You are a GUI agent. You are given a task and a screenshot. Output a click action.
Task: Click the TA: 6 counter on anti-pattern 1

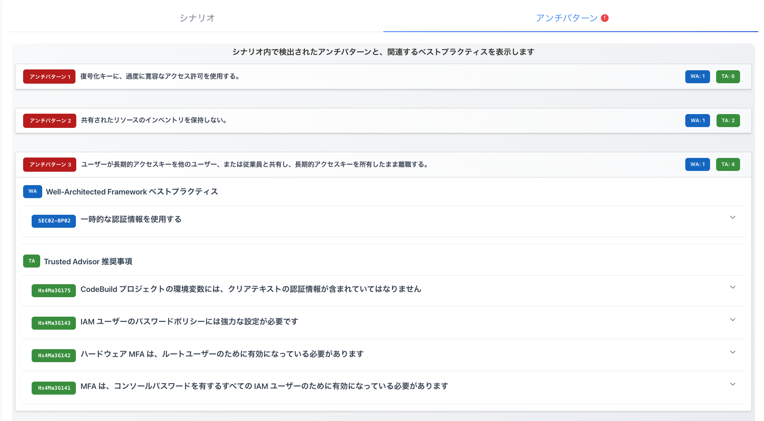728,76
